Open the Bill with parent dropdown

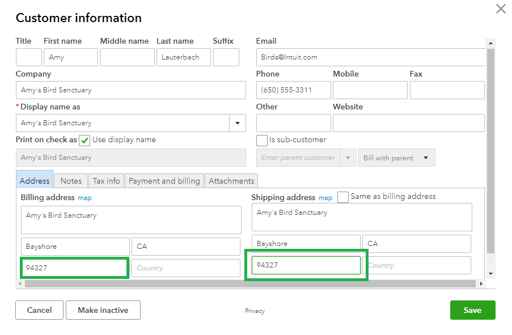click(x=396, y=158)
